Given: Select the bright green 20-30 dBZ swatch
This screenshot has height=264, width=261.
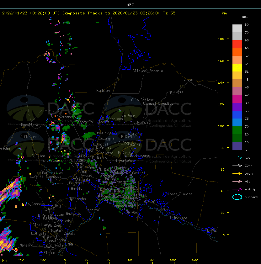Looking at the screenshot, I should 237,130.
